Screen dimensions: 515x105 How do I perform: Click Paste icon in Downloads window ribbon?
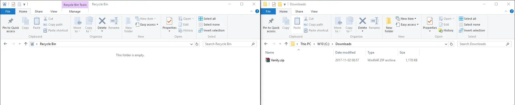[x=297, y=23]
